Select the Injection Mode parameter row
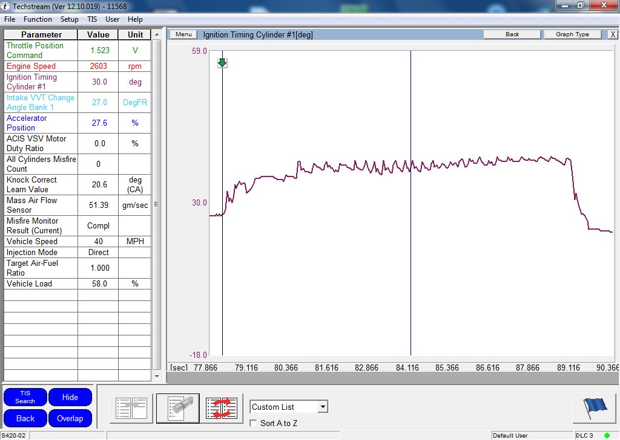620x440 pixels. pyautogui.click(x=77, y=253)
